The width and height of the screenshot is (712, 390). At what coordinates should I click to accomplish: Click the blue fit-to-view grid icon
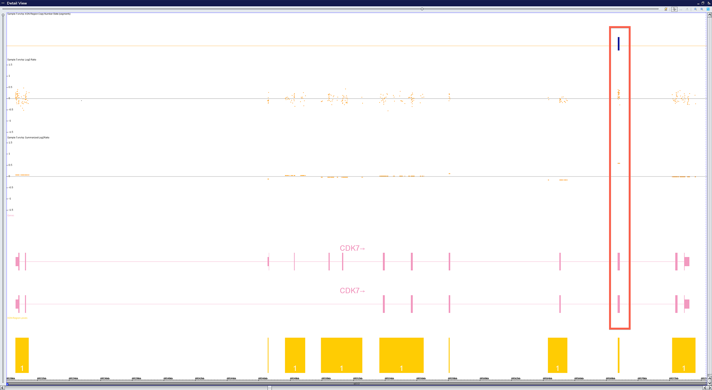[708, 9]
